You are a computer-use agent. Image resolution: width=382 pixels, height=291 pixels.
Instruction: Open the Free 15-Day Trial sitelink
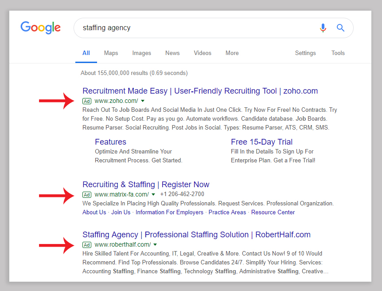pos(261,142)
